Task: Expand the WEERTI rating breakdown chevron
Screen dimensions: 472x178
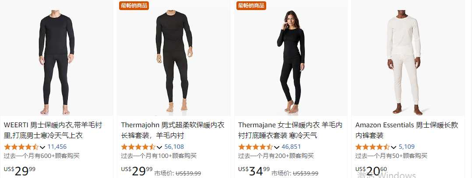Action: (42, 147)
